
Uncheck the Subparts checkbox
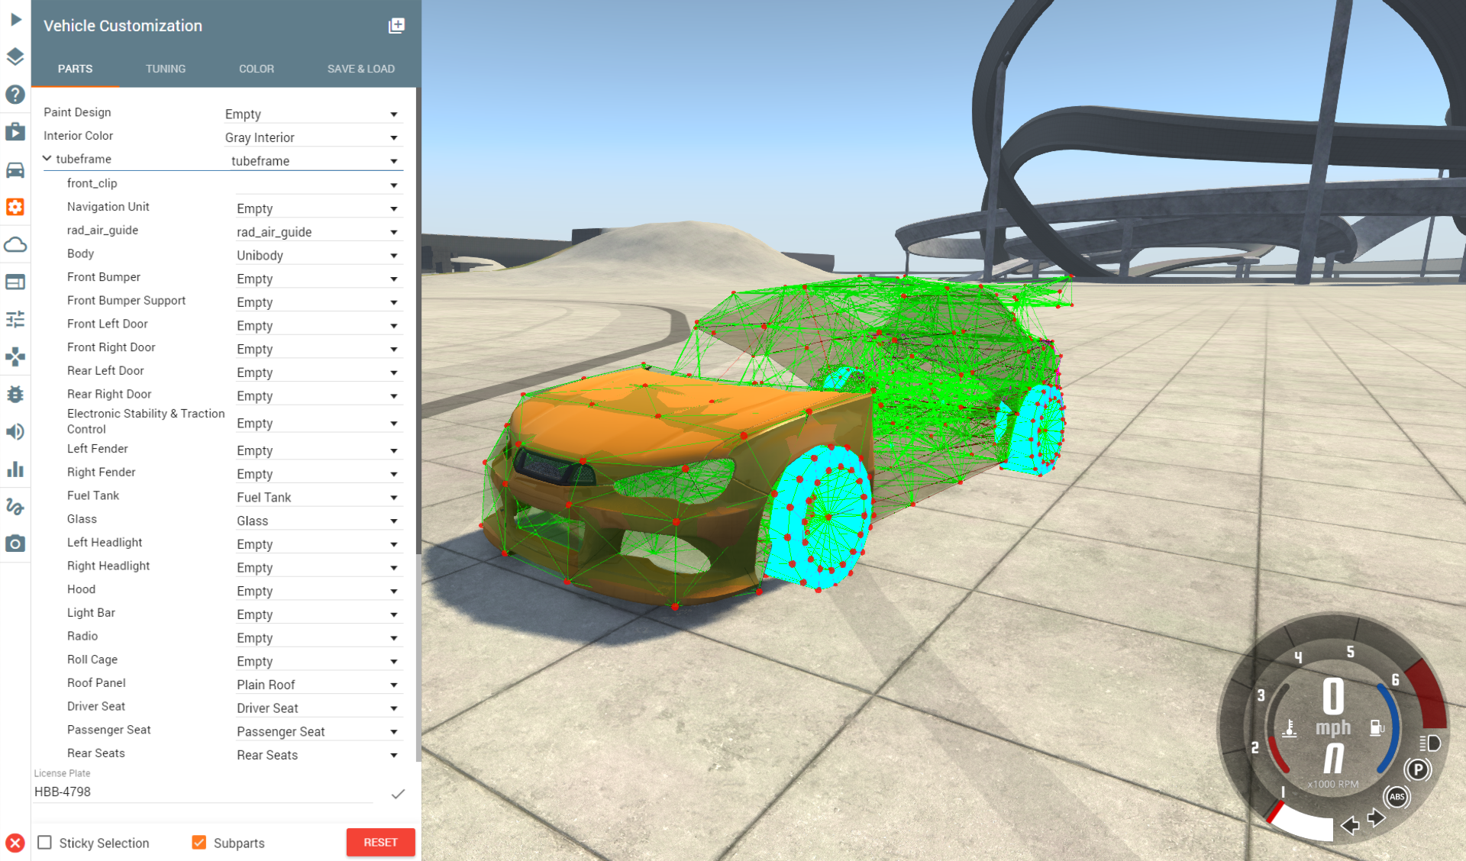point(199,843)
